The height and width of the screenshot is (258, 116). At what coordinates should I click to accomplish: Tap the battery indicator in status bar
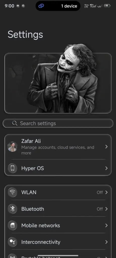[107, 6]
